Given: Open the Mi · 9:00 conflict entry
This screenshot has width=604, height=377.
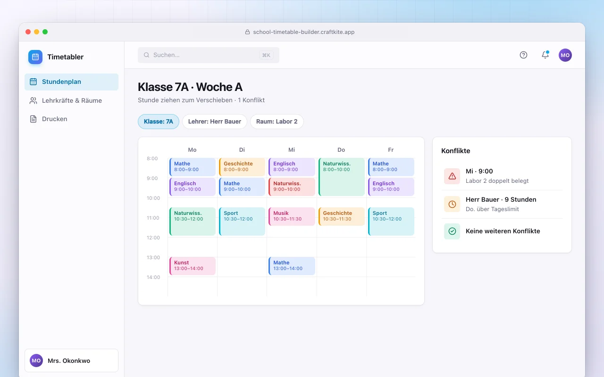Looking at the screenshot, I should (x=502, y=176).
